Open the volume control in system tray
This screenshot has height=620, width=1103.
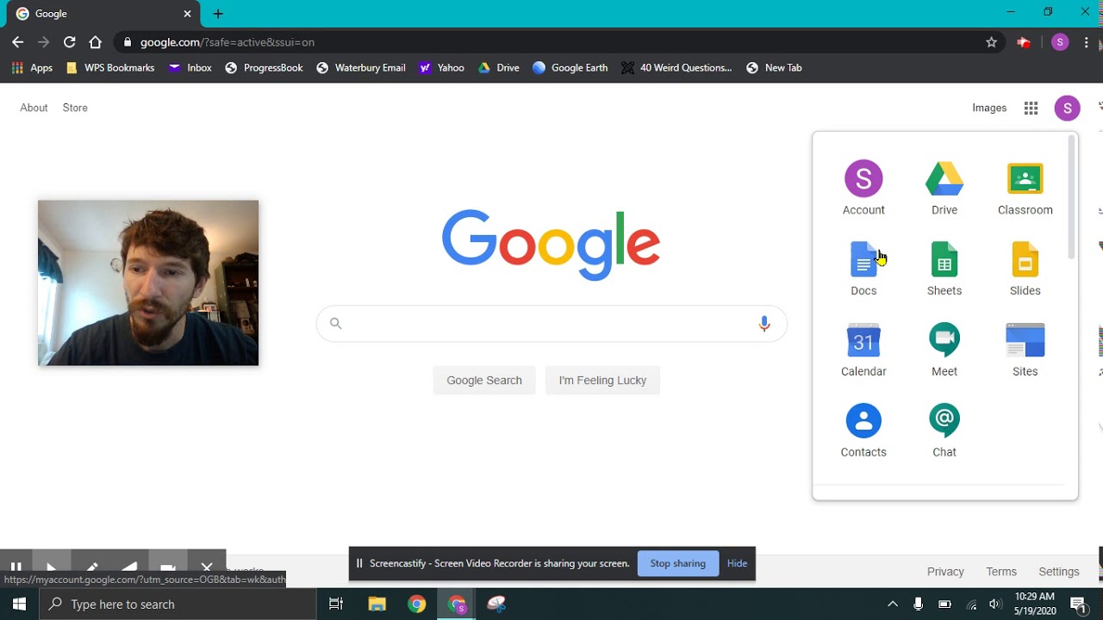point(996,604)
